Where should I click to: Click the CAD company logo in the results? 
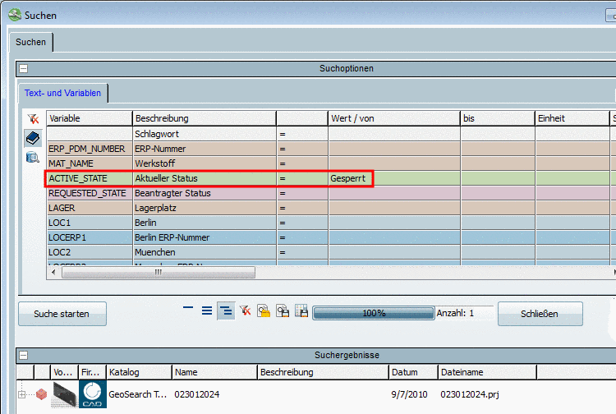tap(93, 394)
